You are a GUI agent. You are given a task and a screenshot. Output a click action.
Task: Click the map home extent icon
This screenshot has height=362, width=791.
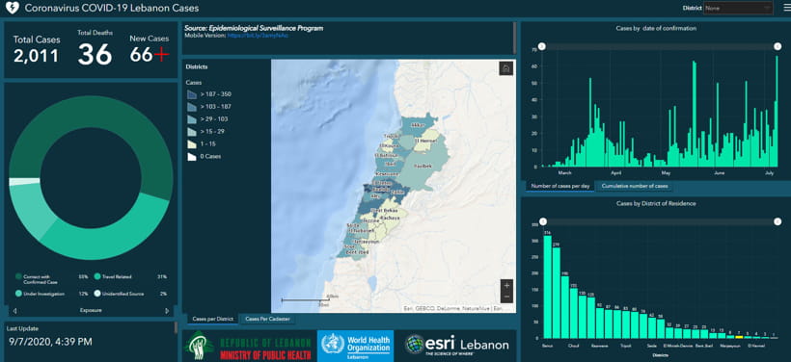506,68
